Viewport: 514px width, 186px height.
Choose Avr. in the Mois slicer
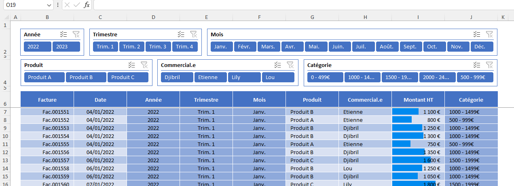coord(292,47)
